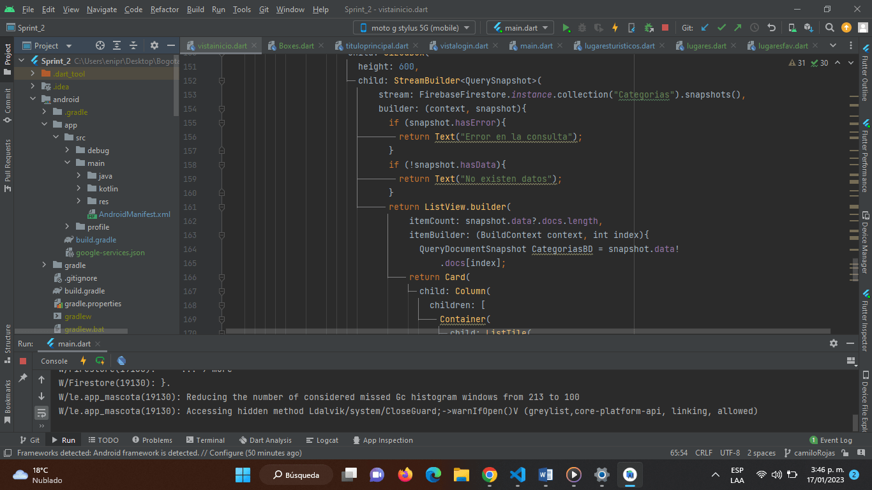Show the hidden editor tabs list
The height and width of the screenshot is (490, 872).
(x=833, y=45)
